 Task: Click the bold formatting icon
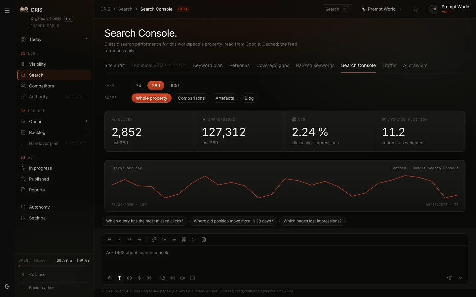coord(110,240)
